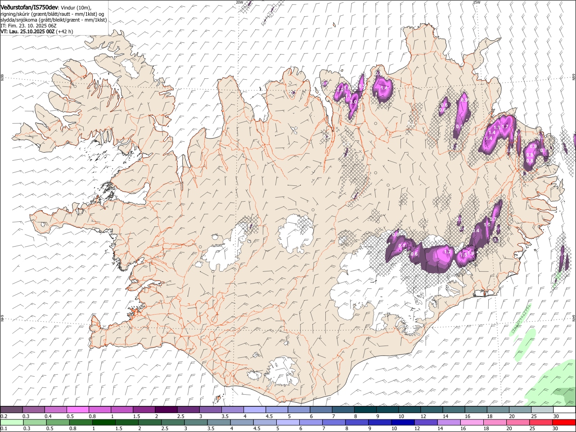The height and width of the screenshot is (432, 576).
Task: Click the 15W longitude label at the top edge
Action: point(477,2)
